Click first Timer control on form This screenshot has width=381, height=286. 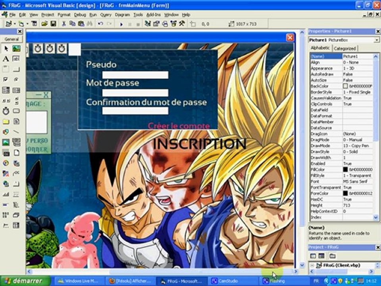pyautogui.click(x=38, y=48)
